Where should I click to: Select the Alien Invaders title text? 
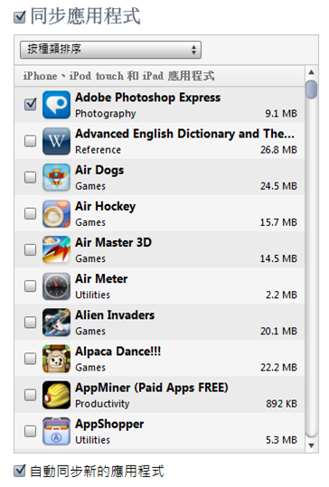pos(115,315)
